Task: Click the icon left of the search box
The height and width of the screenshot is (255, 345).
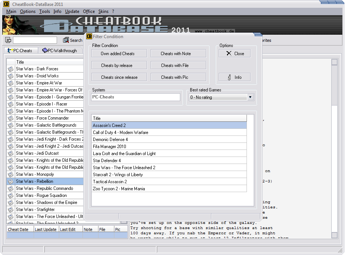Action: [8, 40]
